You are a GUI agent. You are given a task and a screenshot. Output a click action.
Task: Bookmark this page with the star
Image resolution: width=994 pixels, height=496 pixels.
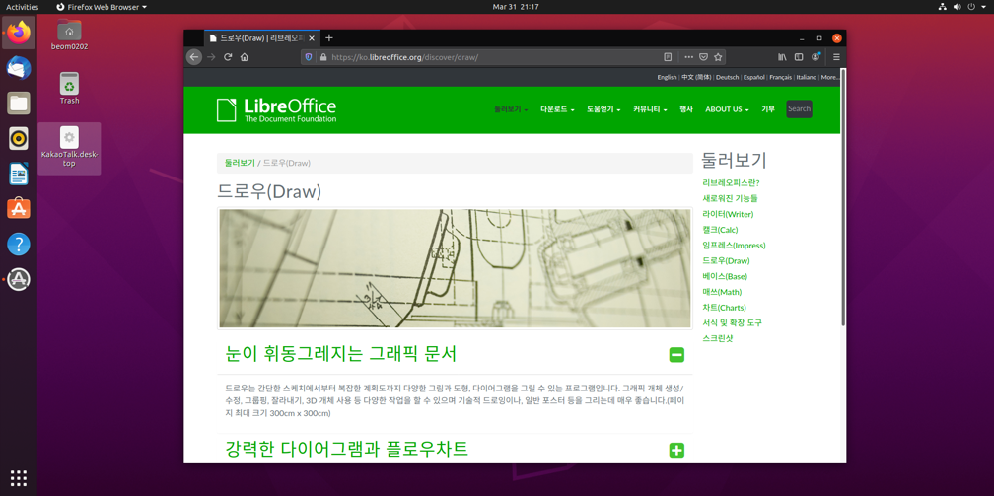(718, 56)
